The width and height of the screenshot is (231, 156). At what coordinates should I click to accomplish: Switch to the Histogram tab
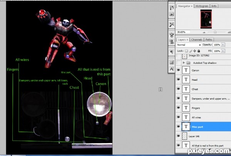click(x=202, y=6)
